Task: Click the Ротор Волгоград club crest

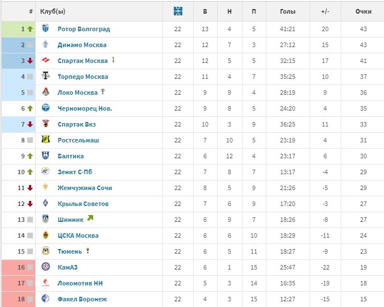Action: 45,28
